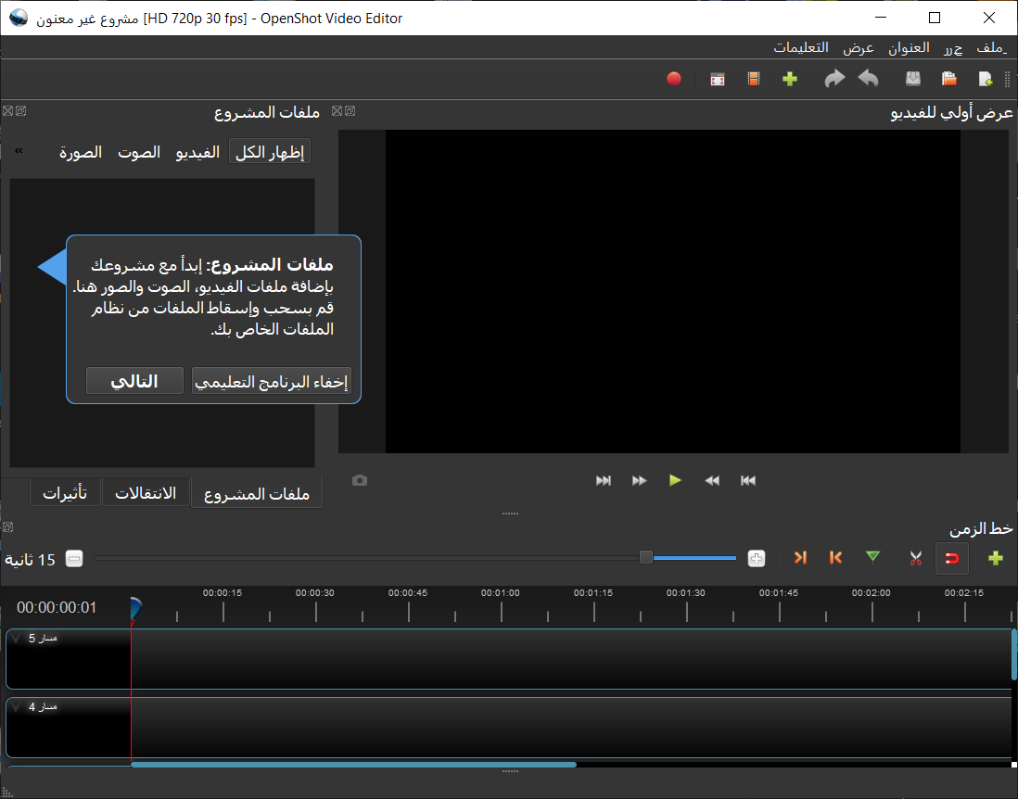Toggle the snapping magnet button
Image resolution: width=1018 pixels, height=799 pixels.
pos(952,558)
